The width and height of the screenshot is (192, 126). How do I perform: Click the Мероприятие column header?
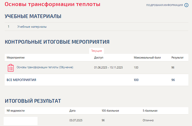(16, 58)
